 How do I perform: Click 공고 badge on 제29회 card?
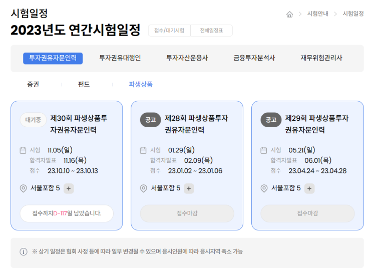[x=271, y=120]
